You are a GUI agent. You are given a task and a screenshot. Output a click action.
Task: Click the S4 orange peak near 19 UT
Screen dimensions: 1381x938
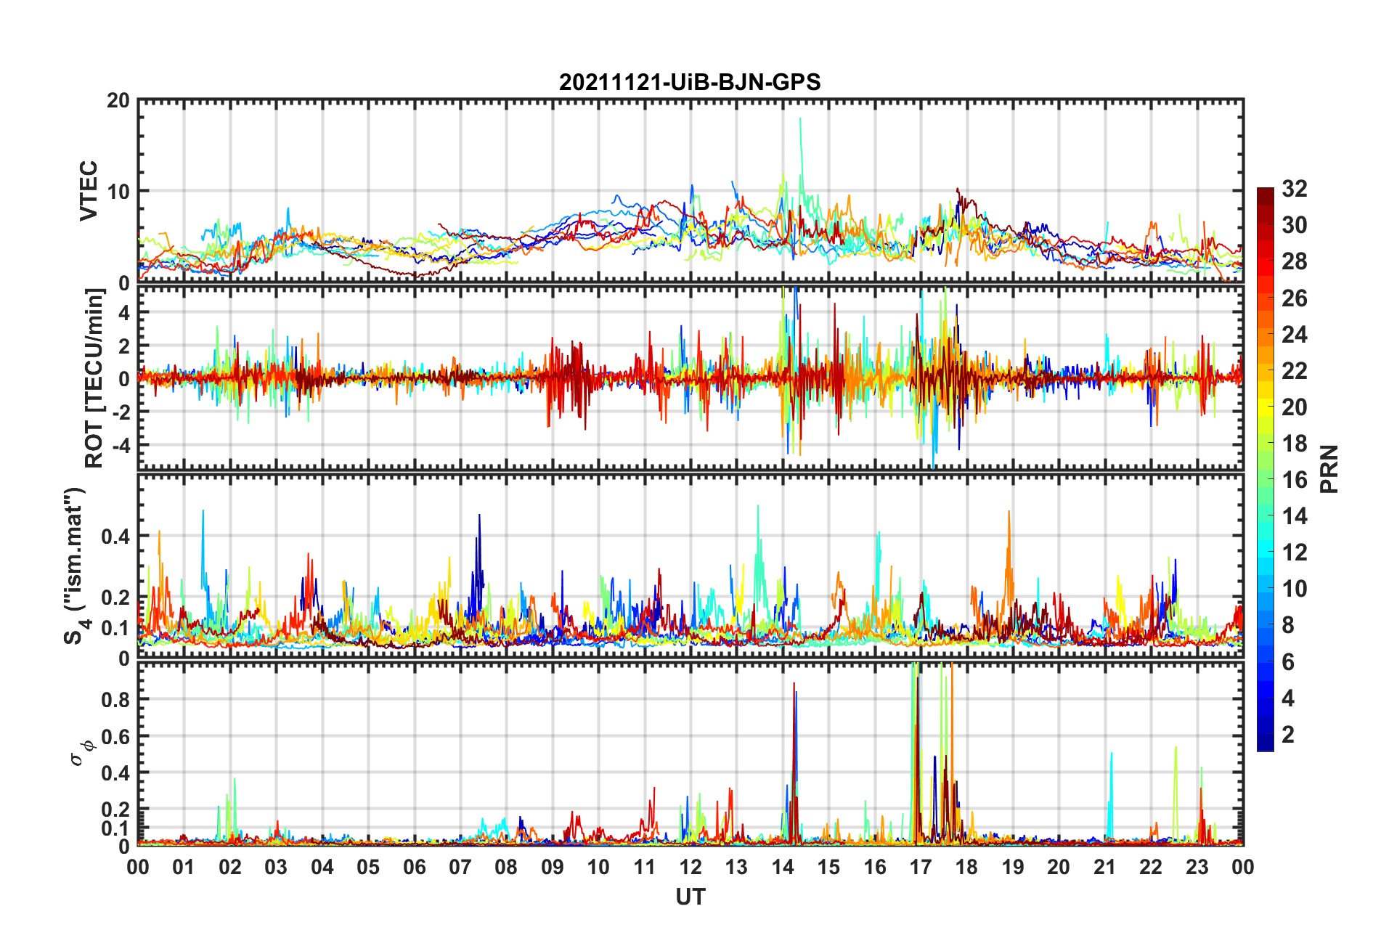[1009, 512]
